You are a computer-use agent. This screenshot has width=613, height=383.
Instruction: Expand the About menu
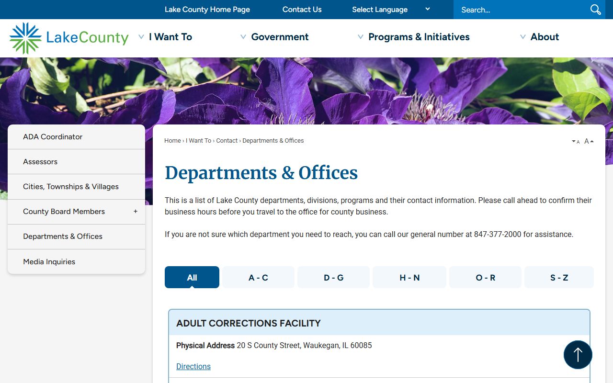point(539,37)
